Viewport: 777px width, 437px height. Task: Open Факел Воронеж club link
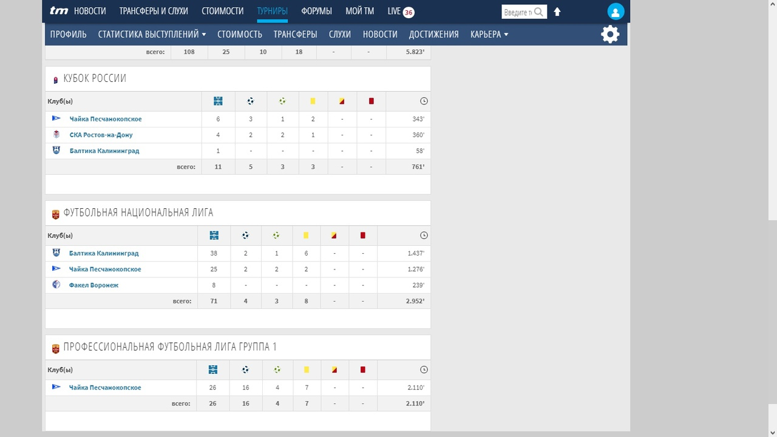(93, 285)
